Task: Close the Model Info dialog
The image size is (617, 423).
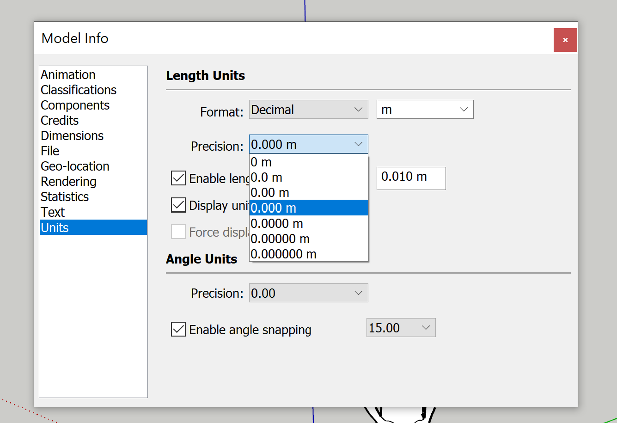Action: [565, 40]
